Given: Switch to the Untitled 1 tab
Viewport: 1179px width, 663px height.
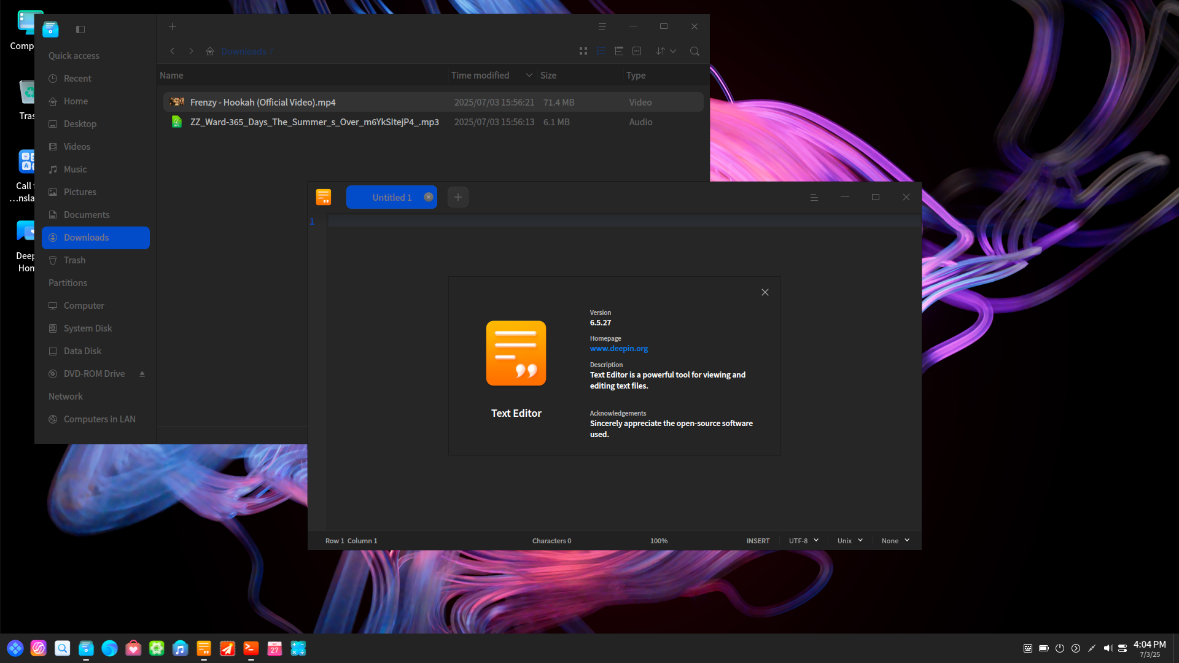Looking at the screenshot, I should (x=391, y=197).
